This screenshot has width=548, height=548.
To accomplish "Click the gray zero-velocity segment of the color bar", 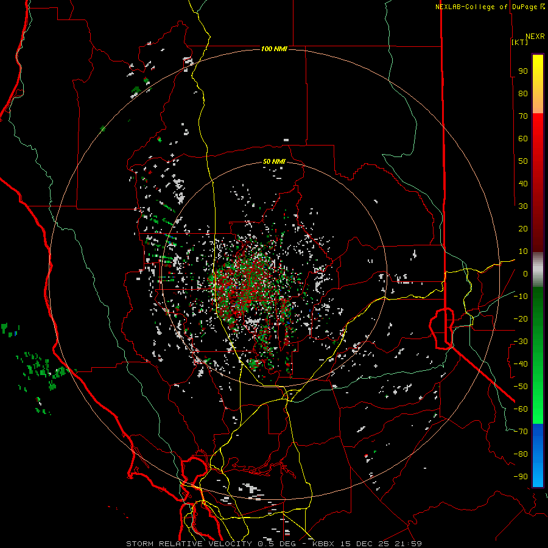I will 538,270.
